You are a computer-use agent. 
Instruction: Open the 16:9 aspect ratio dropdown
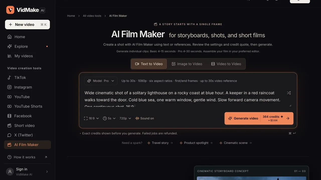click(92, 118)
